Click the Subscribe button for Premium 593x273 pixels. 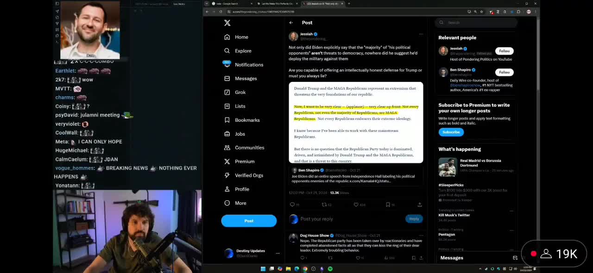451,132
